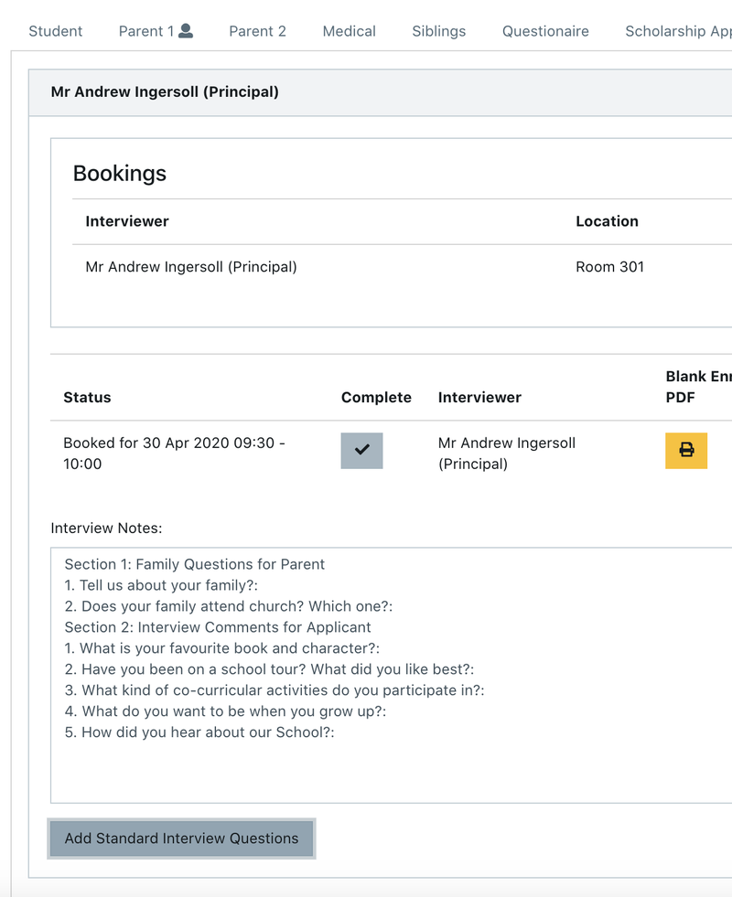Collapse the Mr Andrew Ingersoll (Principal) panel header
The width and height of the screenshot is (732, 897).
[x=165, y=92]
